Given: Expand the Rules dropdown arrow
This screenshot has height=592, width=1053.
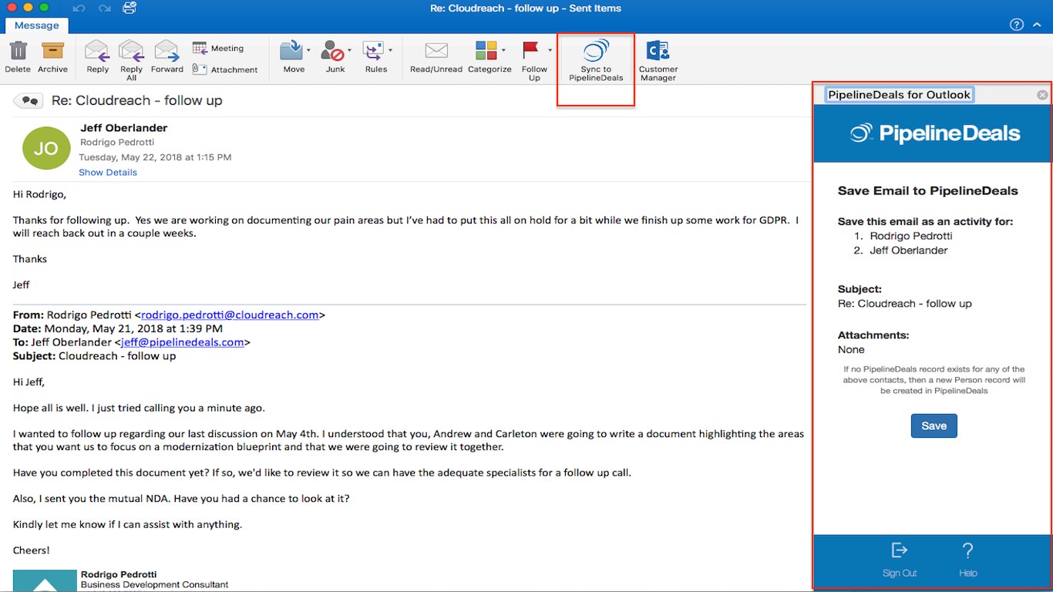Looking at the screenshot, I should [390, 50].
